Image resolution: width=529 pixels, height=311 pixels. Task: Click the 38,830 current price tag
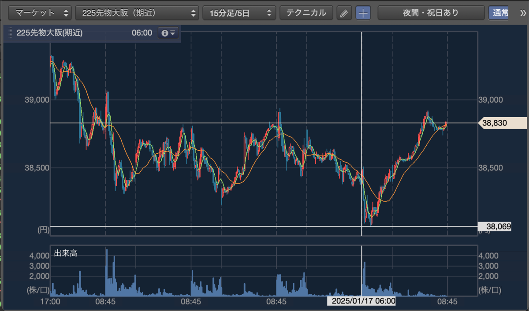pyautogui.click(x=502, y=124)
